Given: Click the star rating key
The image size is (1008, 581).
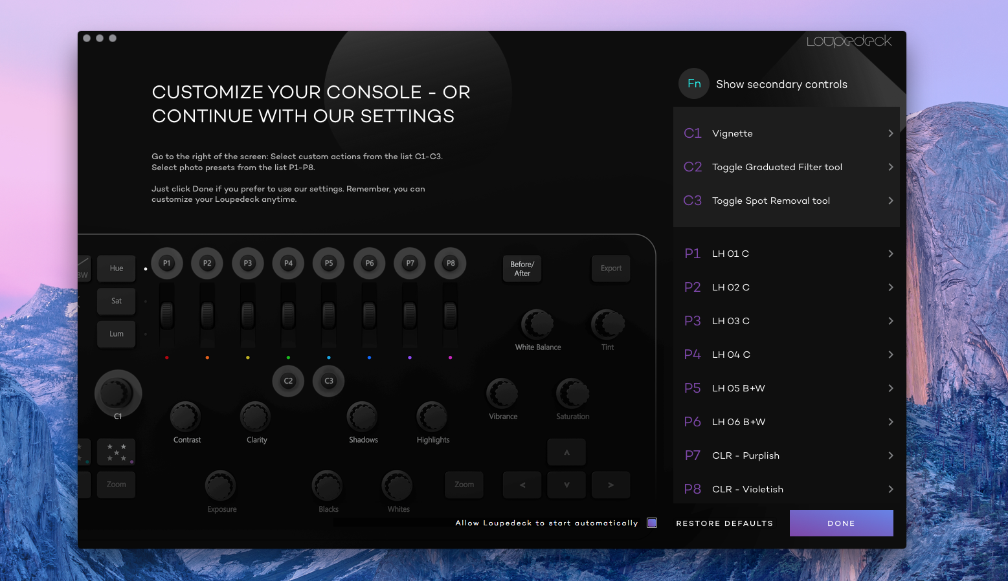Looking at the screenshot, I should pos(117,452).
